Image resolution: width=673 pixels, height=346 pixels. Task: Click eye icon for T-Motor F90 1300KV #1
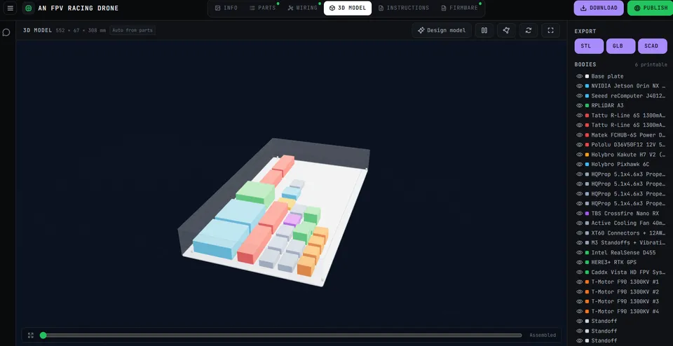(x=580, y=282)
